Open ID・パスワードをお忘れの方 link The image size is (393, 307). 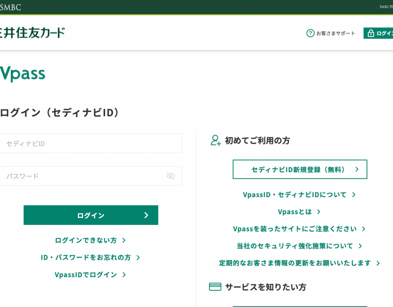click(86, 257)
